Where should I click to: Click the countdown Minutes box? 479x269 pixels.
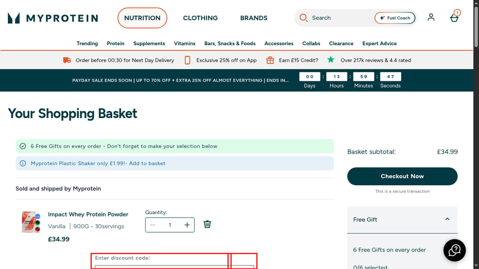tap(364, 77)
